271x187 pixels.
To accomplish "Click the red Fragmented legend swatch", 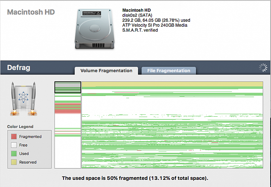I will (14, 137).
